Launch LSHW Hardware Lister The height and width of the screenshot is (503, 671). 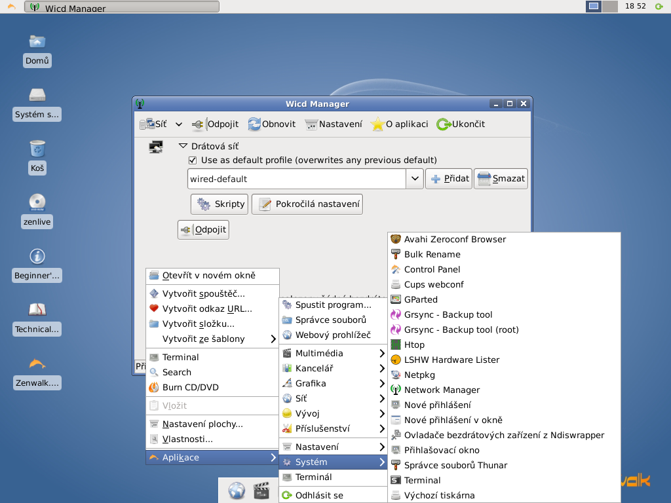504,360
